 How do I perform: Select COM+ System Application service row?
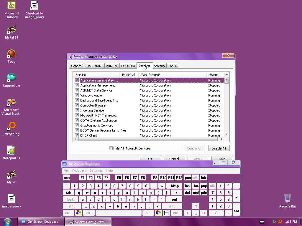[149, 120]
